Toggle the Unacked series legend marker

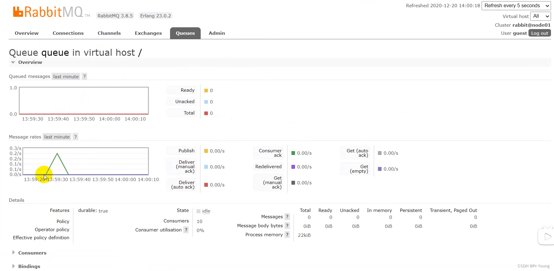(206, 101)
